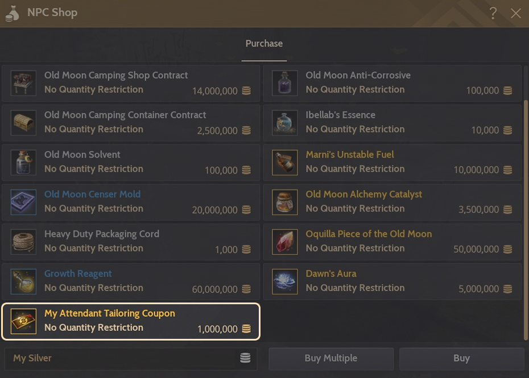Click the Old Moon Alchemy Catalyst jar icon
The image size is (529, 378).
coord(284,203)
